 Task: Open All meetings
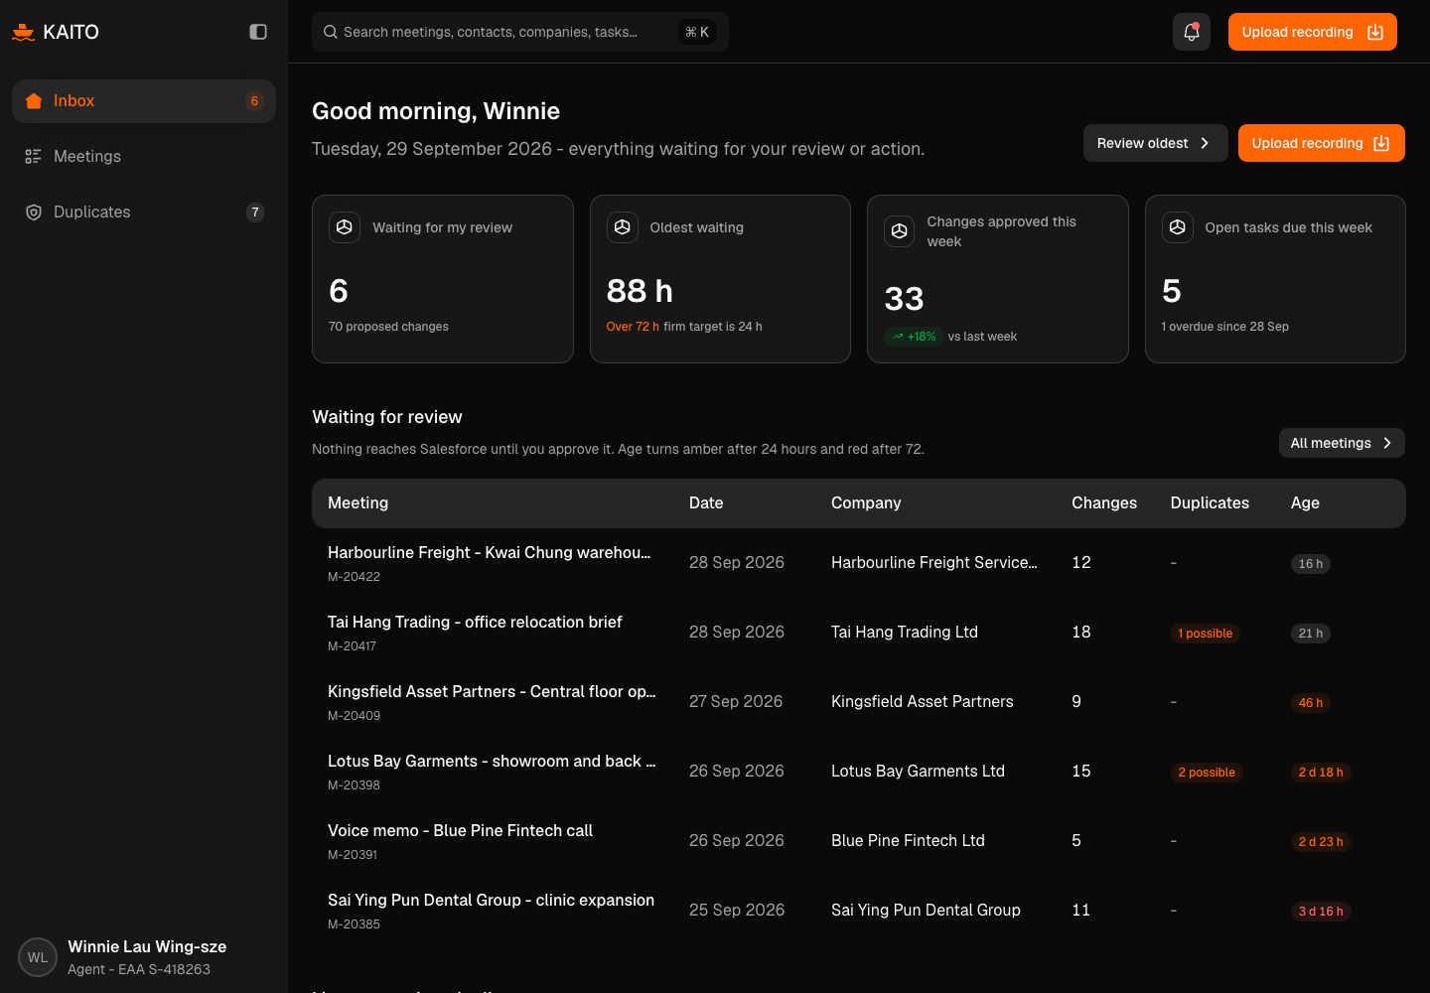[1342, 443]
